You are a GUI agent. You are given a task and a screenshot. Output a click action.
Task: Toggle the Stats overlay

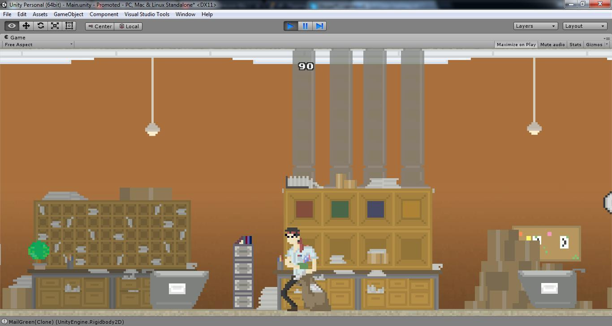tap(575, 44)
